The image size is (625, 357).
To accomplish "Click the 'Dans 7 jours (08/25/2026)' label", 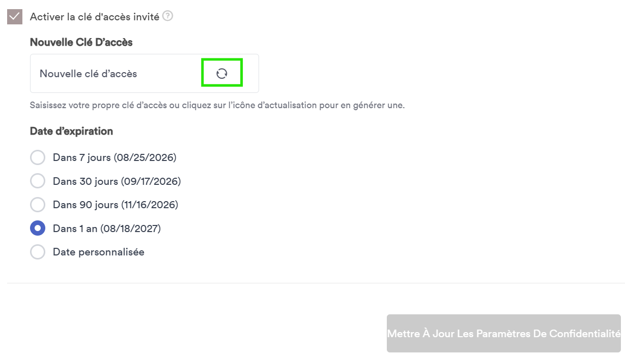I will point(115,157).
